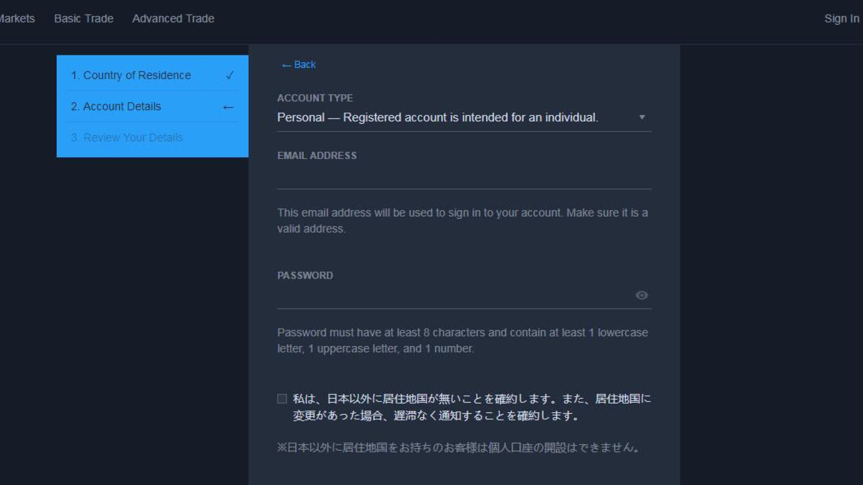Image resolution: width=863 pixels, height=485 pixels.
Task: Click the arrow icon beside Account Details
Action: coord(228,107)
